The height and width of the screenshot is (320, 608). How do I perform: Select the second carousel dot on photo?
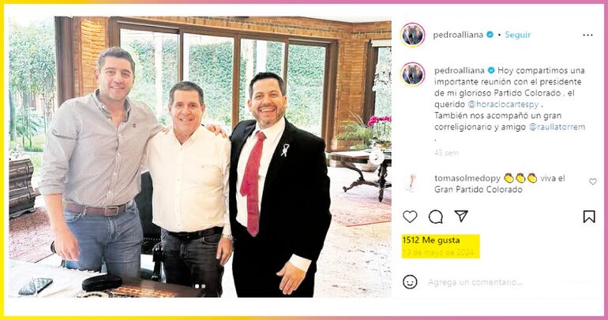(x=203, y=286)
